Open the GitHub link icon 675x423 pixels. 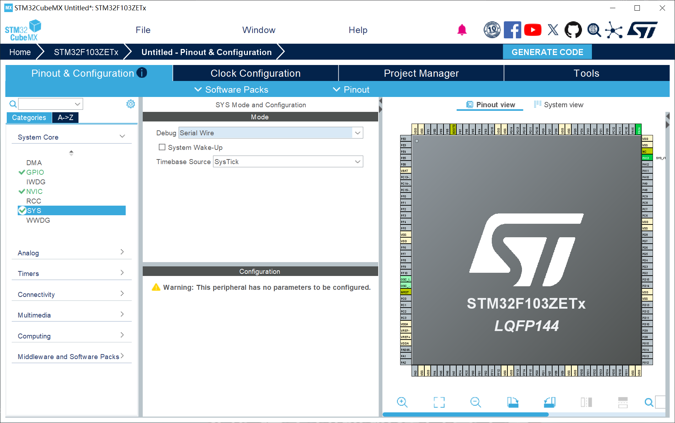coord(573,30)
